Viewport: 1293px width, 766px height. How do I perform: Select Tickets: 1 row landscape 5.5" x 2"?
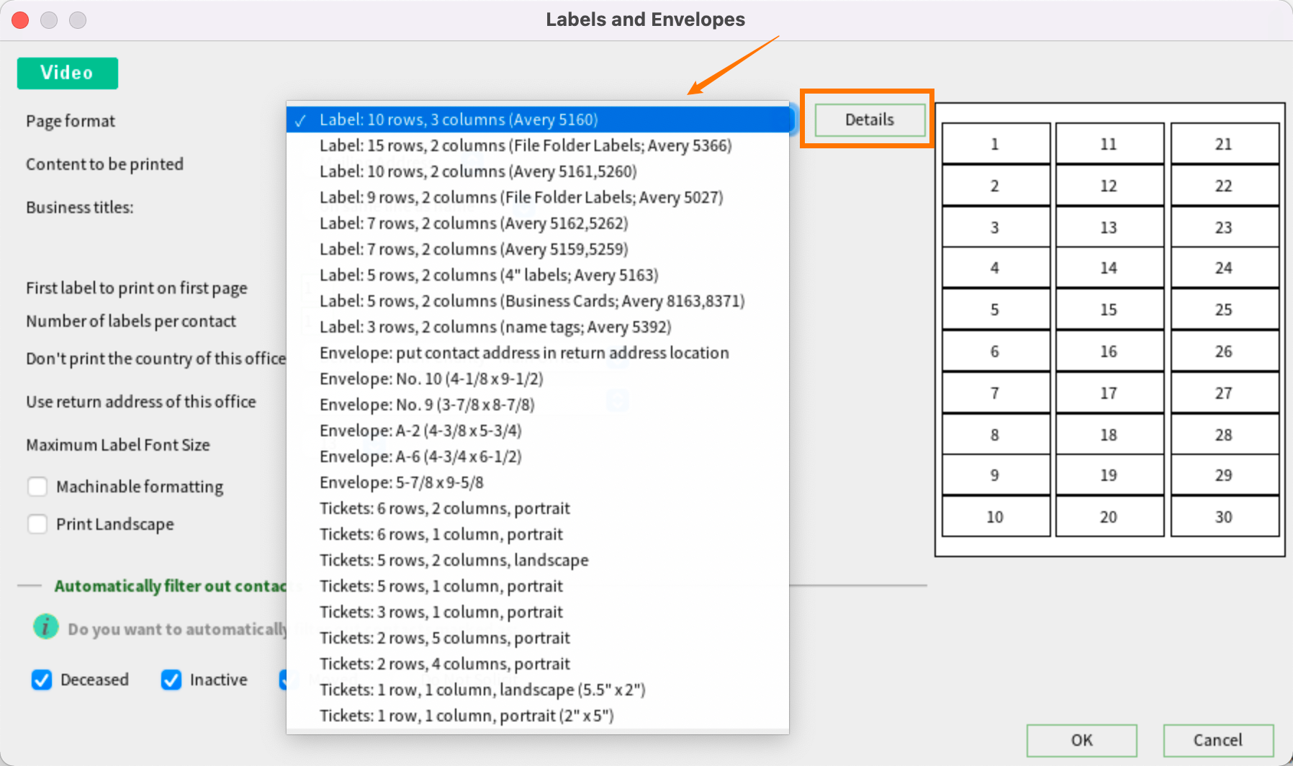(482, 690)
